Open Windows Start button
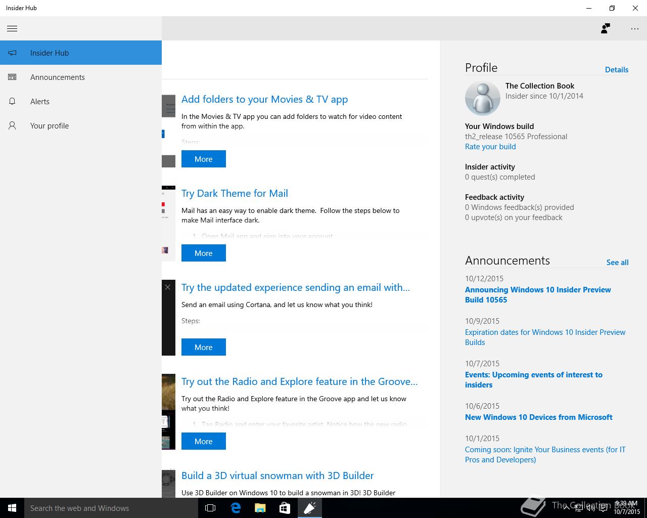This screenshot has width=647, height=518. [12, 508]
